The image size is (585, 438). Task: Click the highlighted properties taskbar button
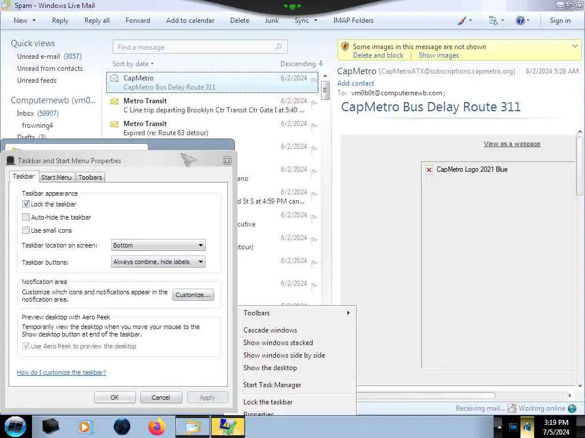tap(227, 427)
